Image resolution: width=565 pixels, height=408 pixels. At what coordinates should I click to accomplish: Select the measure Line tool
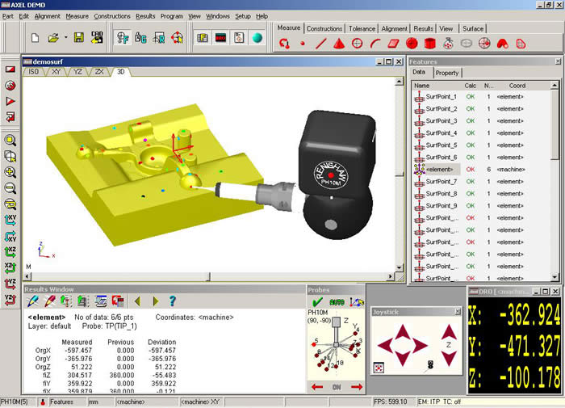pyautogui.click(x=320, y=44)
